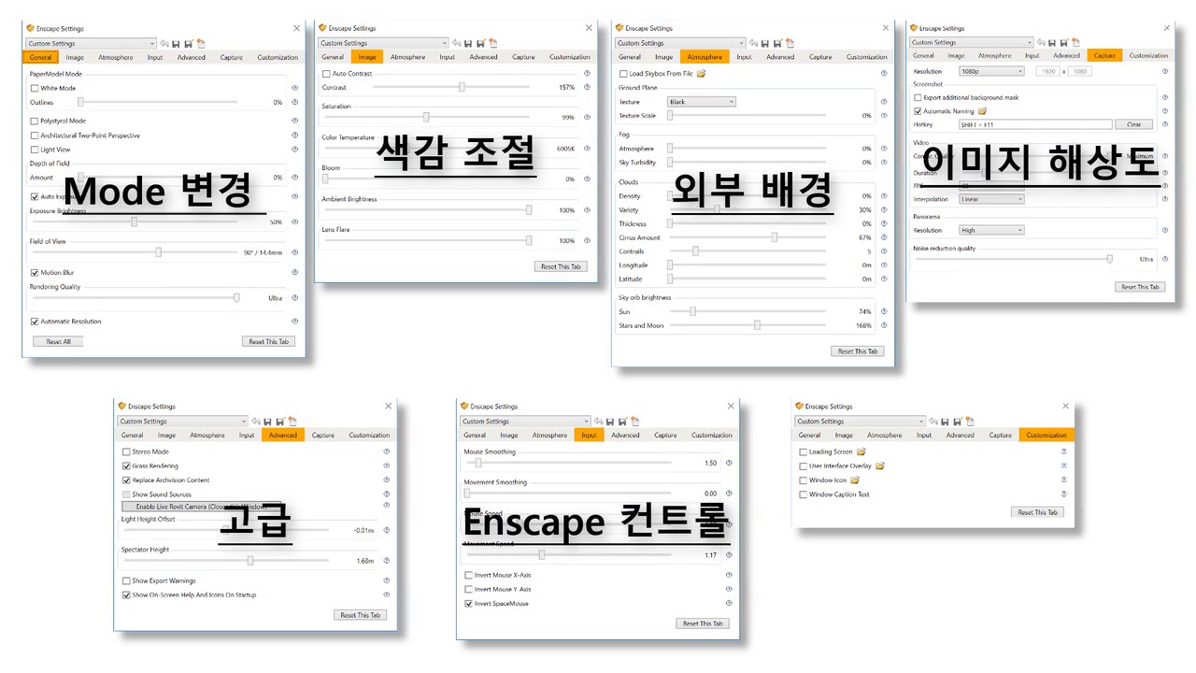Open Custom Settings dropdown in the Customization-tab window
This screenshot has width=1196, height=673.
pos(860,421)
